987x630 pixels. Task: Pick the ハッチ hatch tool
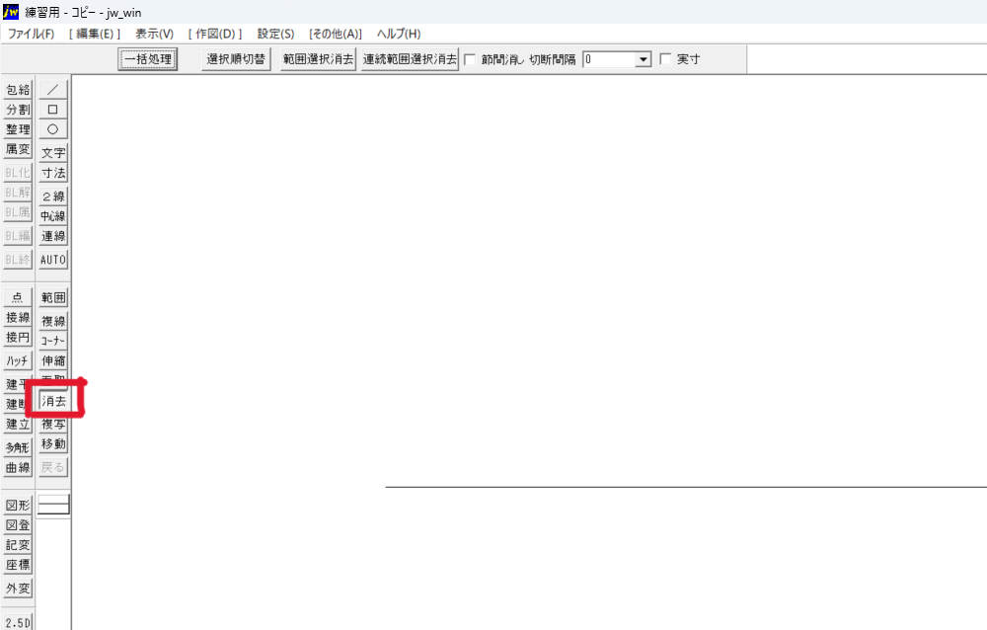tap(18, 361)
